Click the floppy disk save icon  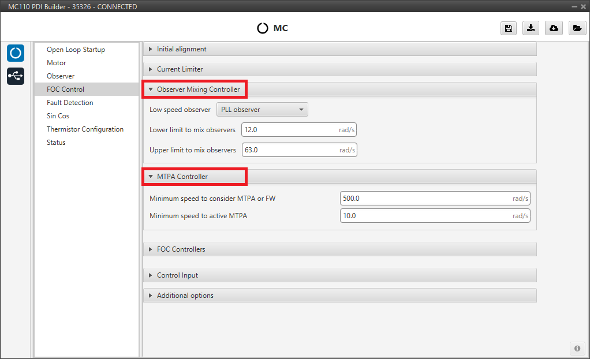508,28
